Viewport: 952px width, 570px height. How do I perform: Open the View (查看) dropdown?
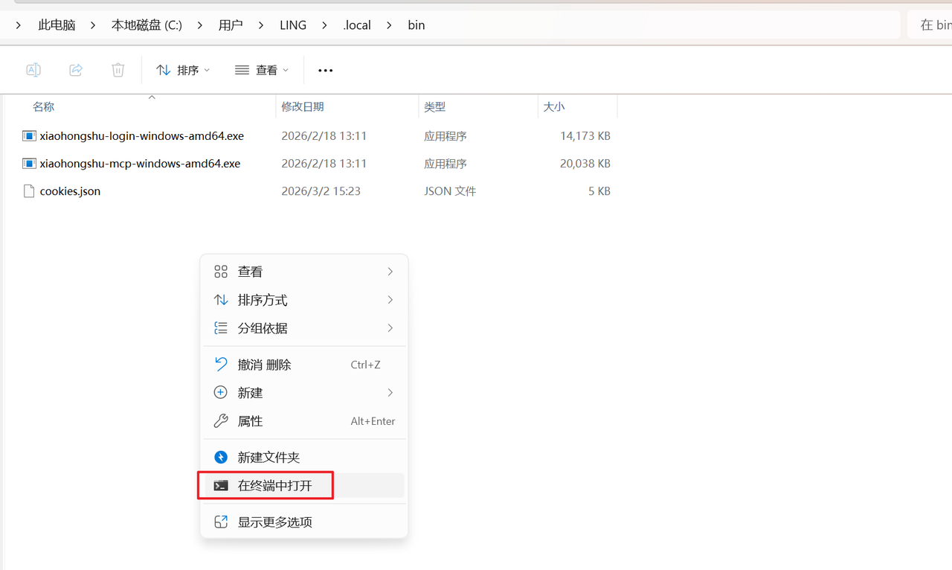pyautogui.click(x=262, y=70)
